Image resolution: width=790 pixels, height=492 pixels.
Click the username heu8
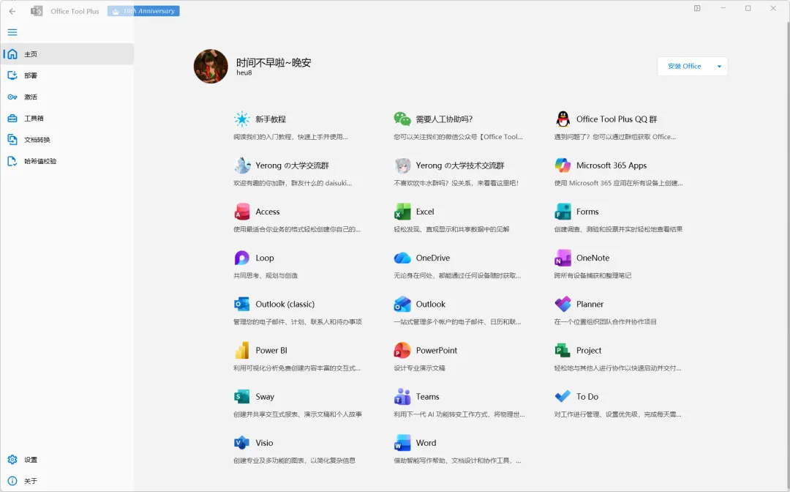[244, 72]
